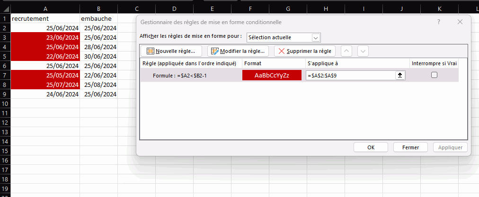Click the OK button

pyautogui.click(x=371, y=147)
